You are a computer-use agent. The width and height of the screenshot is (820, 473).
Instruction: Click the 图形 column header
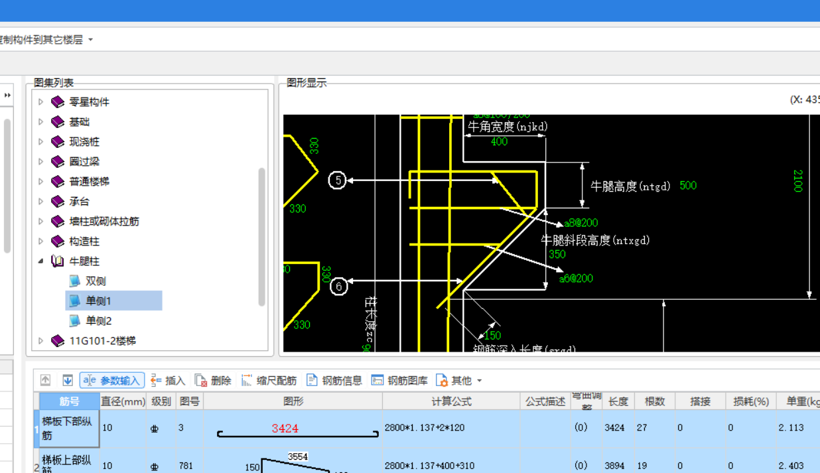pos(293,401)
